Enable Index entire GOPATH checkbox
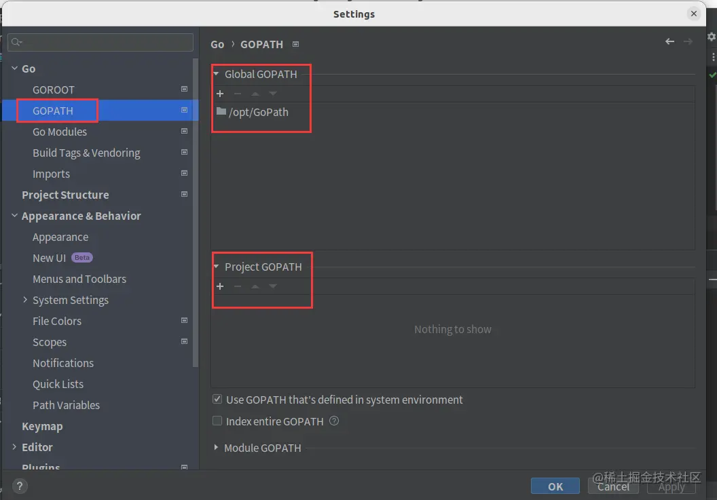This screenshot has width=717, height=500. click(217, 421)
